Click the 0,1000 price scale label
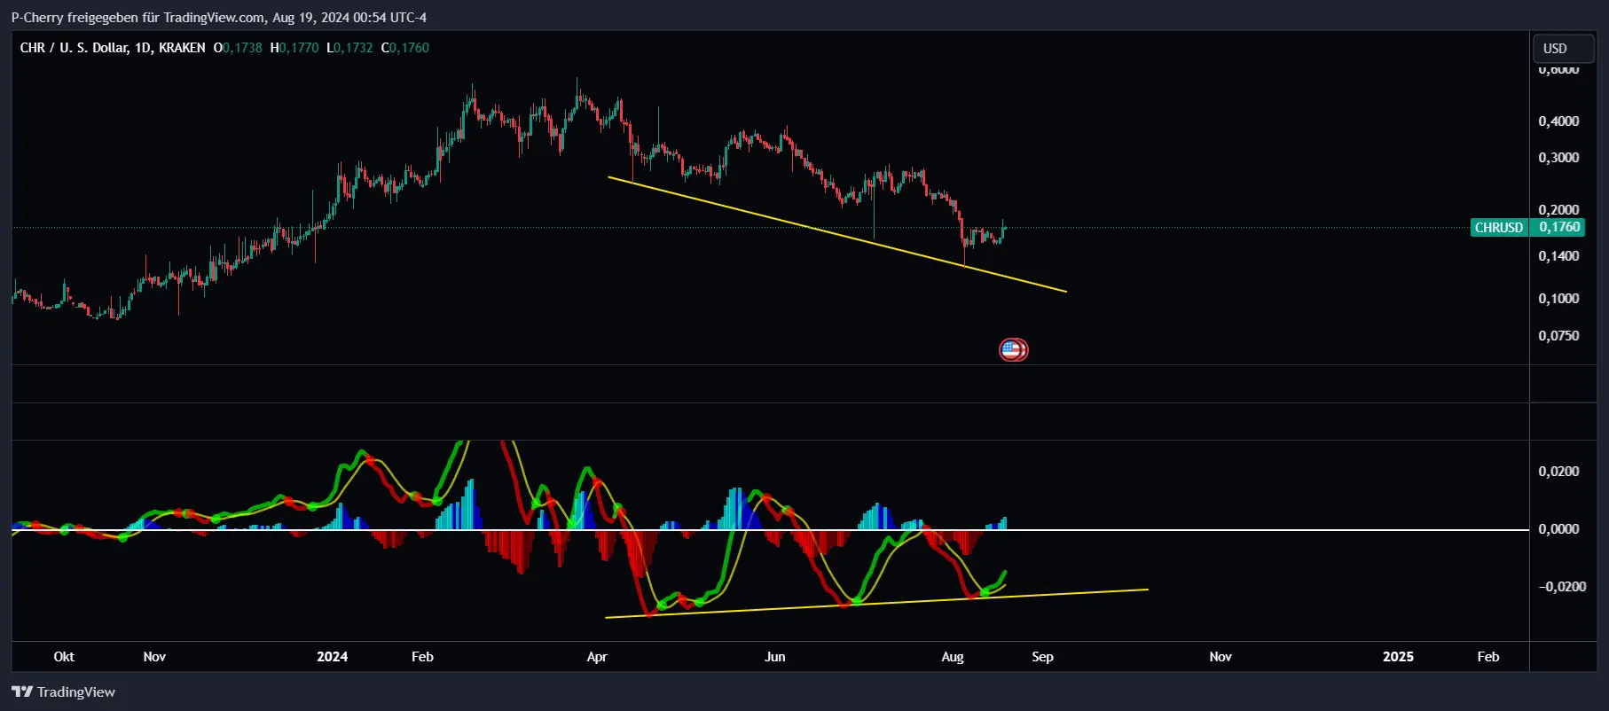The image size is (1609, 711). [1558, 299]
